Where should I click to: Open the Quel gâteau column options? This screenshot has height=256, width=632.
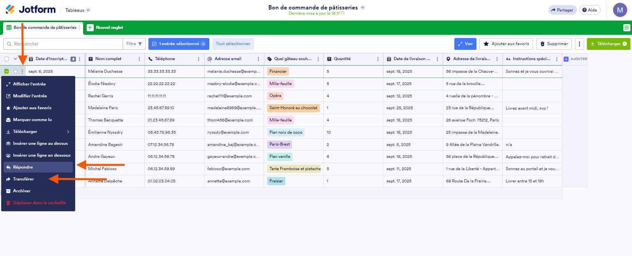pyautogui.click(x=318, y=59)
